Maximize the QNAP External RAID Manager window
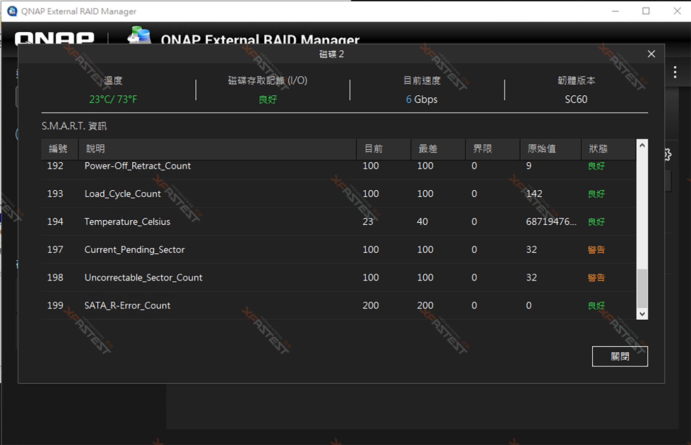Viewport: 691px width, 445px height. point(646,11)
